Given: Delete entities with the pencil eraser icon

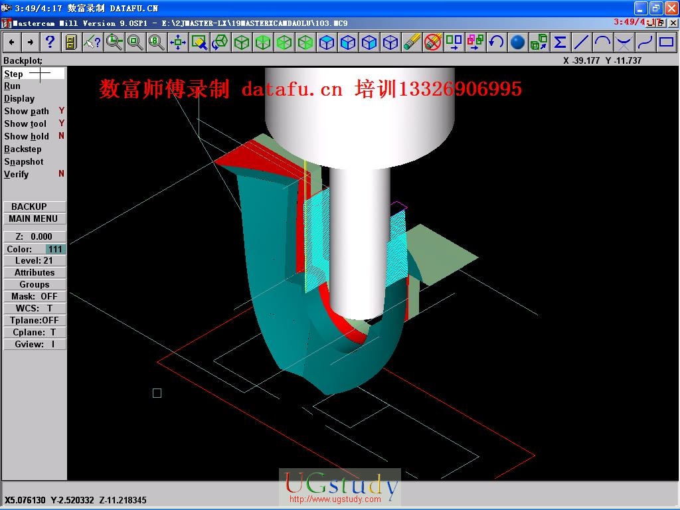Looking at the screenshot, I should tap(412, 42).
